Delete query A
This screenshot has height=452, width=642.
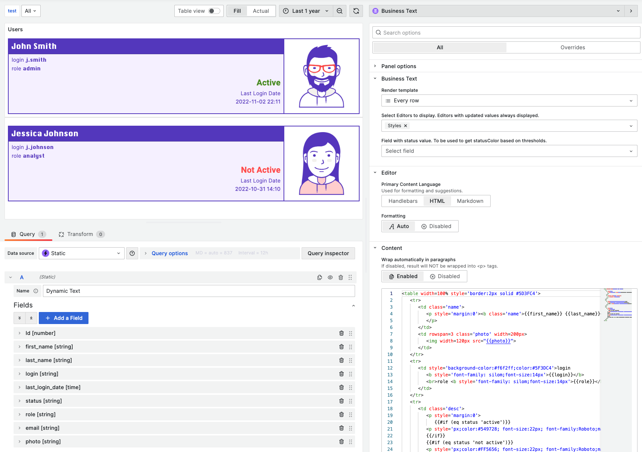click(x=341, y=277)
